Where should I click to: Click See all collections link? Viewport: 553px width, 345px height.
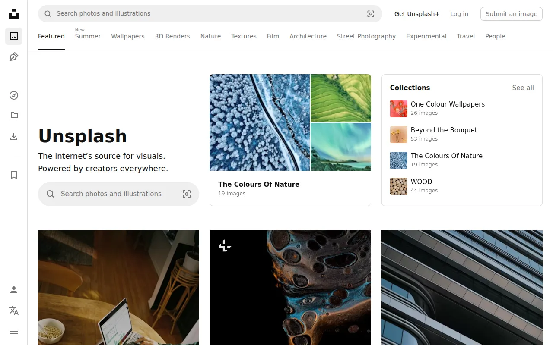click(x=523, y=88)
